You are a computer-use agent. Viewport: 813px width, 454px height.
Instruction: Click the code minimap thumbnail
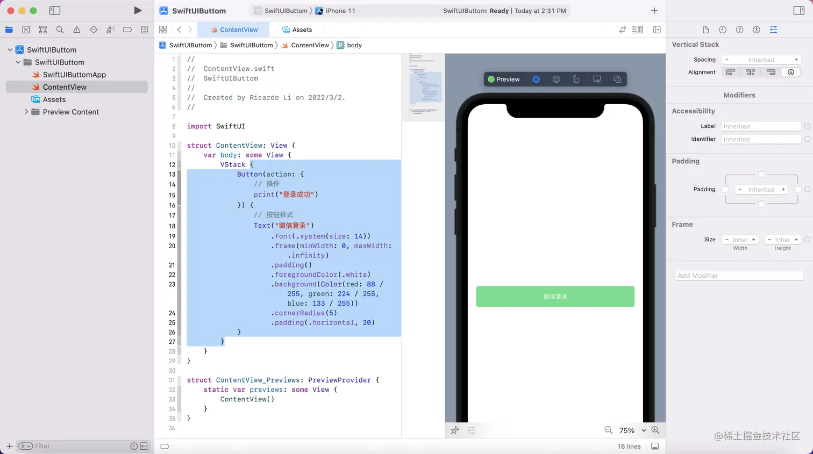tap(423, 87)
